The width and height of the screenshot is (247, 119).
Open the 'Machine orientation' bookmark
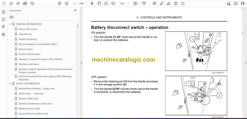click(x=29, y=64)
